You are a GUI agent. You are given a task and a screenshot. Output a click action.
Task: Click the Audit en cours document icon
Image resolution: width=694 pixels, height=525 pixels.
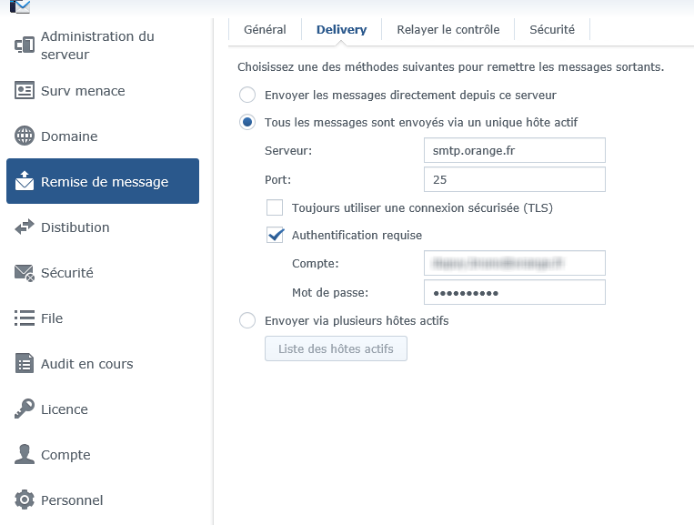coord(25,364)
